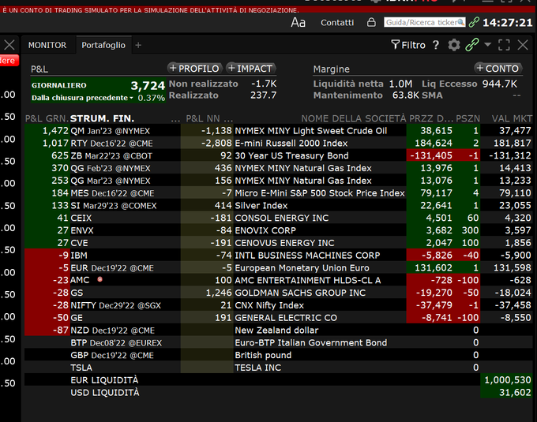The width and height of the screenshot is (537, 422).
Task: Select the EUR Dec19'22 @CME row
Action: click(279, 267)
